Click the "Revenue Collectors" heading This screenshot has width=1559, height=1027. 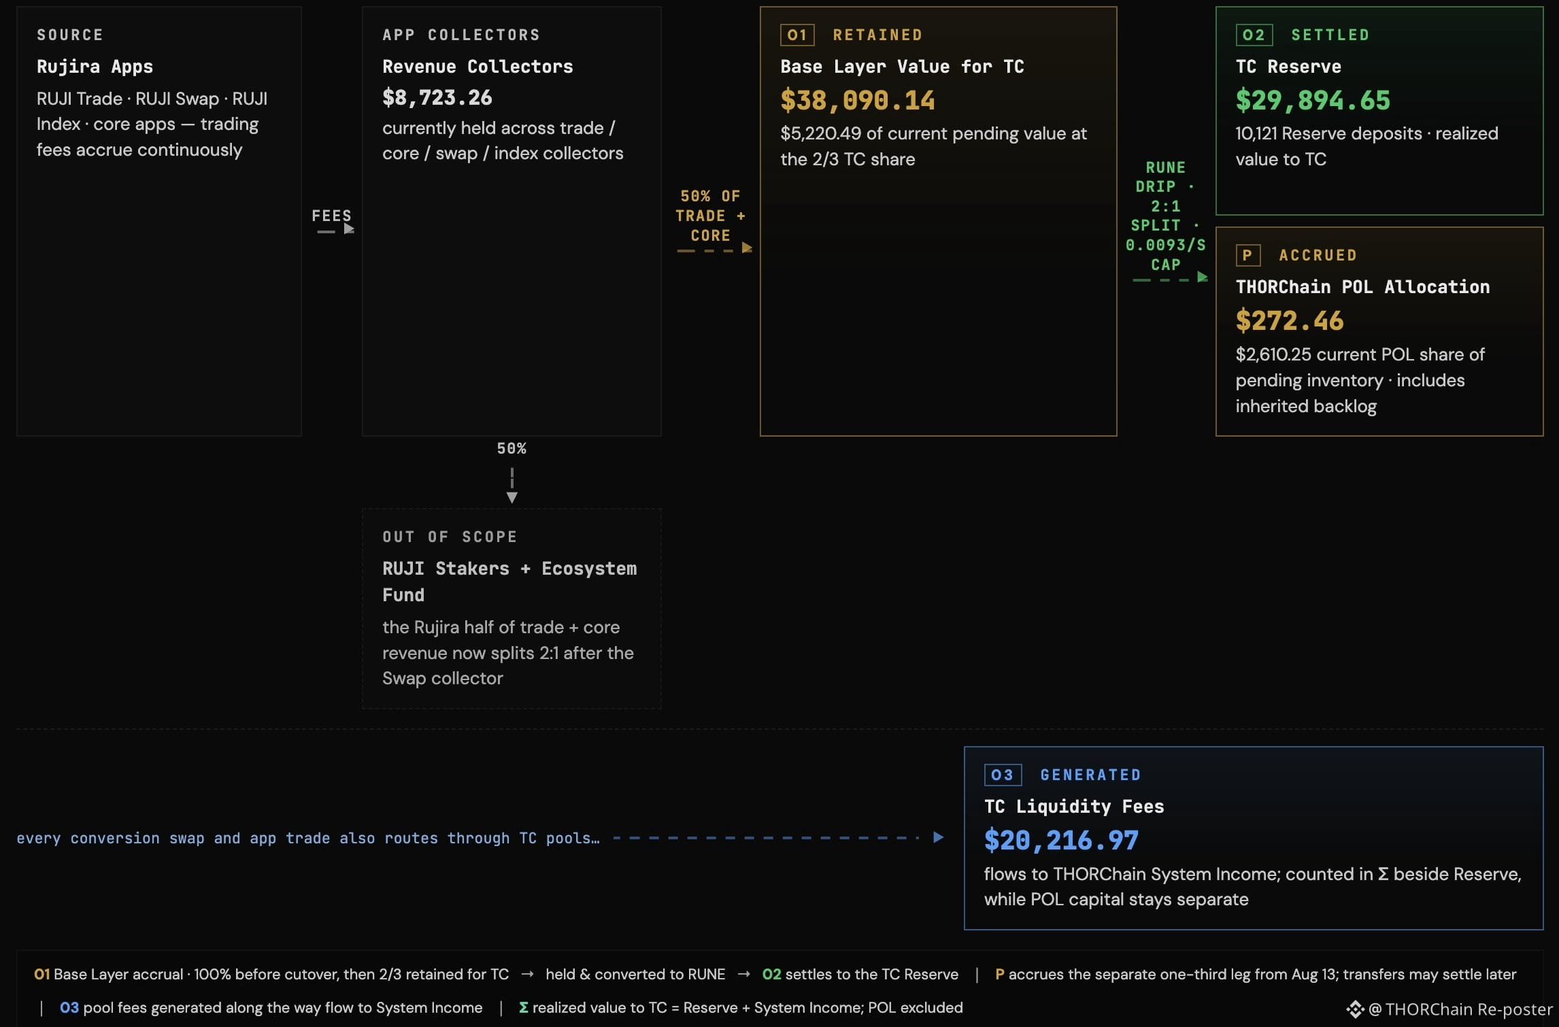[x=477, y=67]
